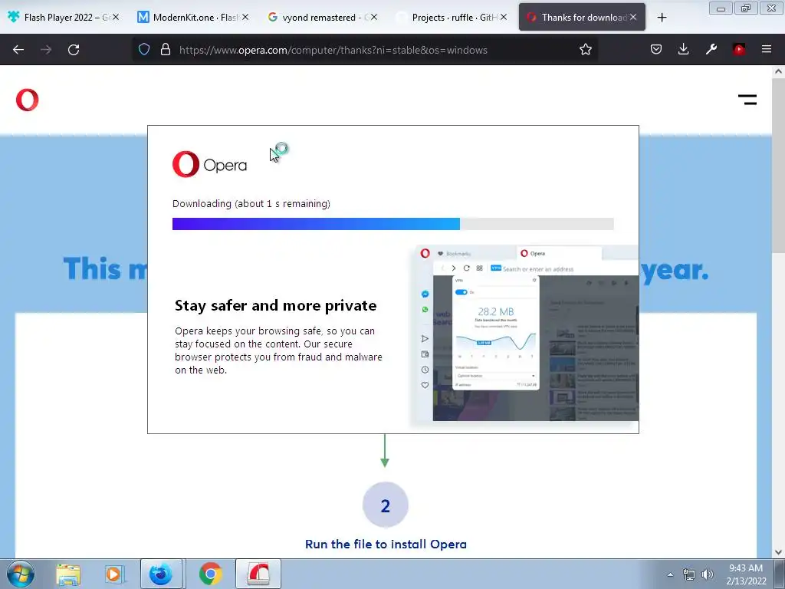Open Firefox-based browser taskbar icon

161,574
